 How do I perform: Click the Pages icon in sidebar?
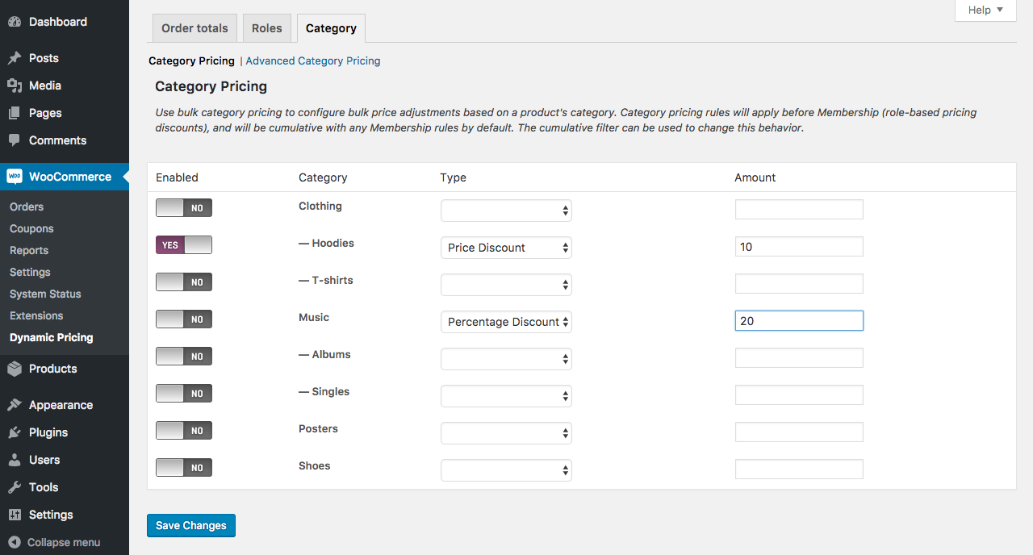(x=15, y=113)
